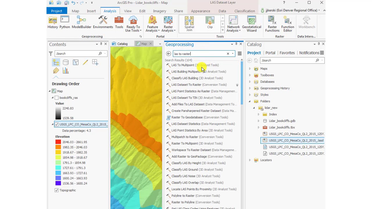Click the purple 1536.56 - 1600.24 elevation swatch
This screenshot has width=372, height=209.
(x=58, y=183)
